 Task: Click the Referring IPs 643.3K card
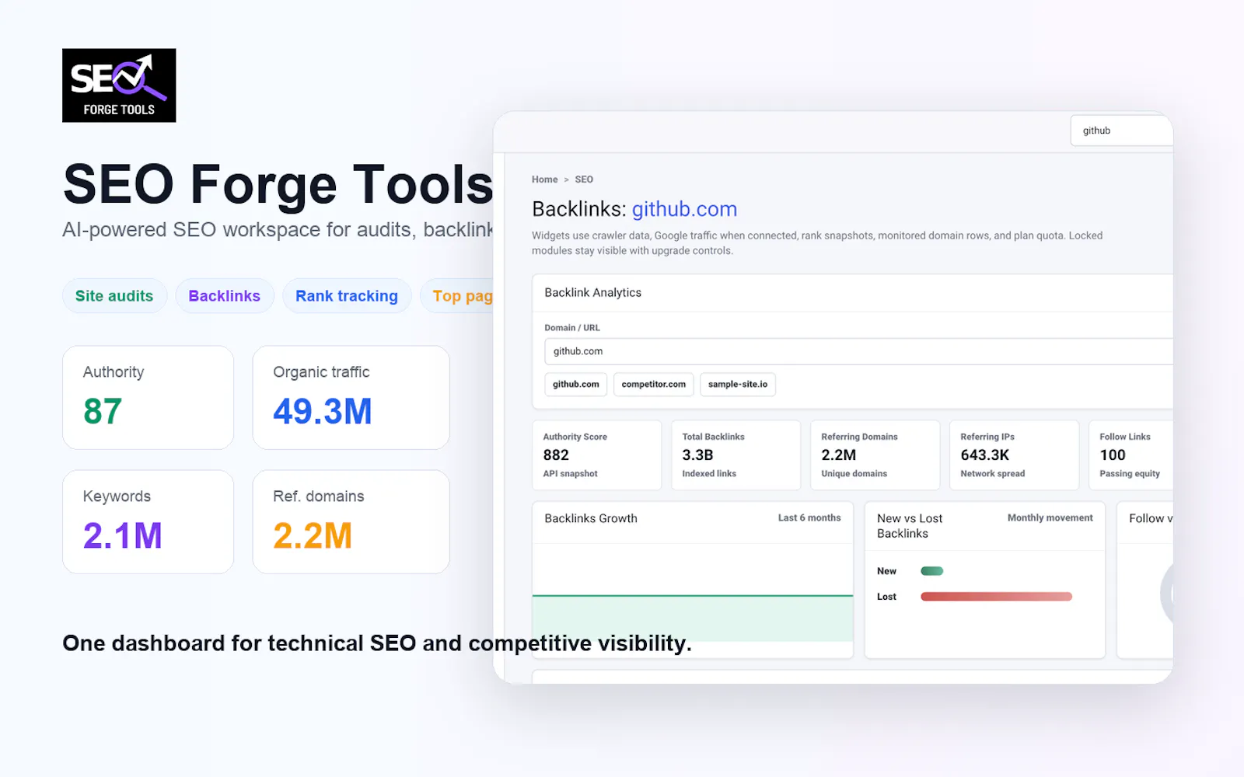1014,455
